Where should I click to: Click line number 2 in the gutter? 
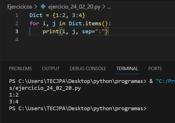pos(17,24)
